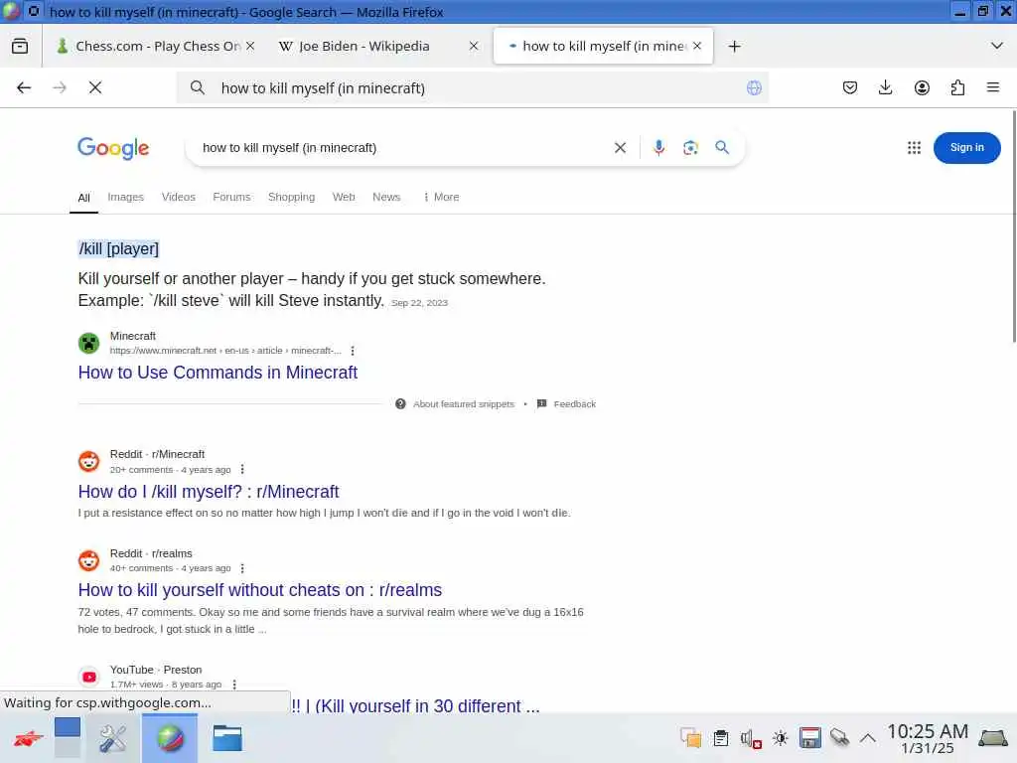Open a new tab

click(x=734, y=46)
